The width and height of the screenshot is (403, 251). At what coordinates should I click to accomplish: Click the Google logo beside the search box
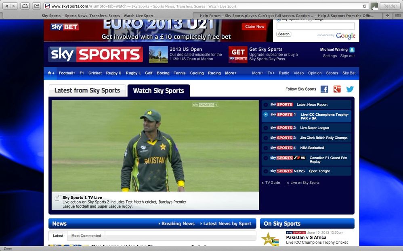tap(346, 36)
